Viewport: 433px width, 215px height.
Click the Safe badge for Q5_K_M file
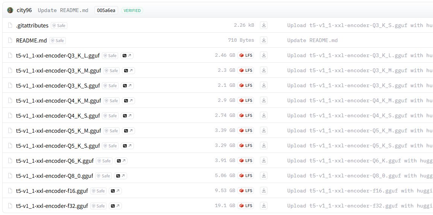click(111, 131)
